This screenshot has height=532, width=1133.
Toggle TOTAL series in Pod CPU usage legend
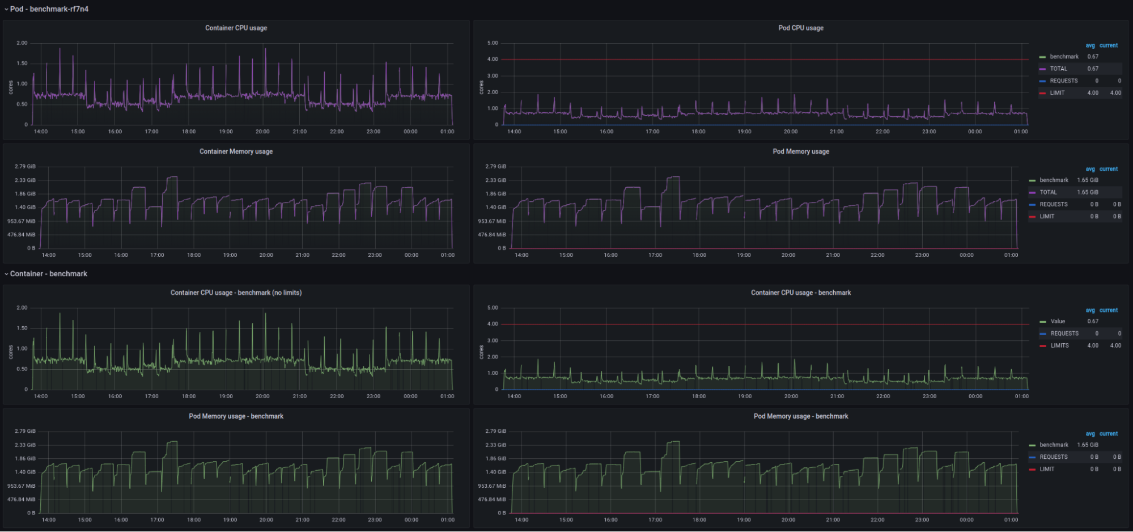(x=1058, y=69)
